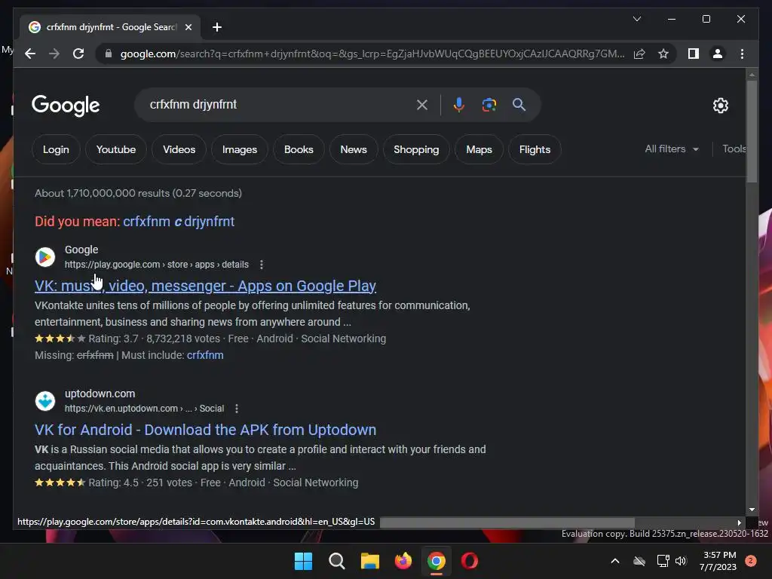Close the Google Search tab
This screenshot has width=772, height=579.
[188, 27]
